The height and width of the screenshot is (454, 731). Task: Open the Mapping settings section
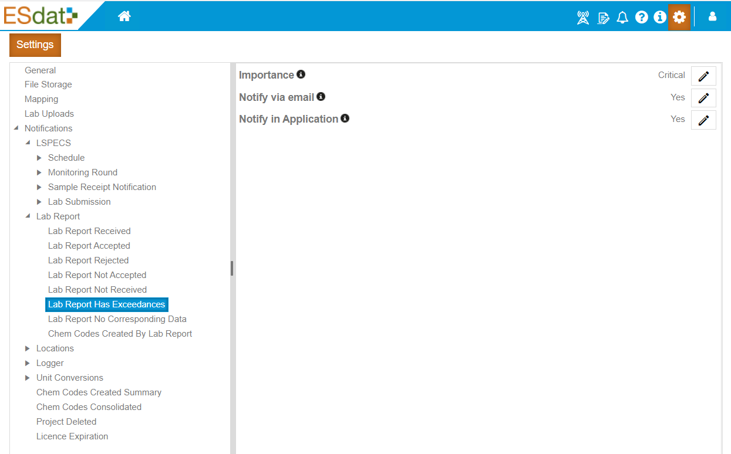click(x=41, y=99)
